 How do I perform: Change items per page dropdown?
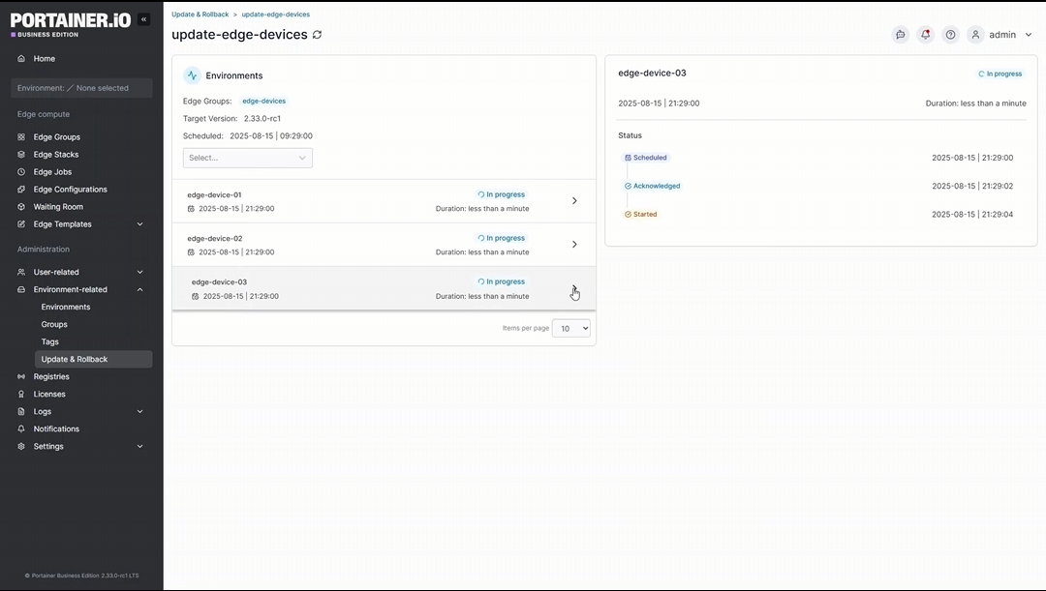point(571,328)
